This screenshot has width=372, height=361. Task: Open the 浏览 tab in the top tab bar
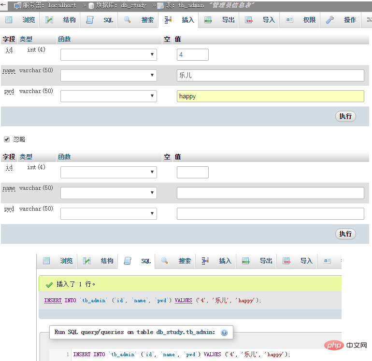point(20,20)
